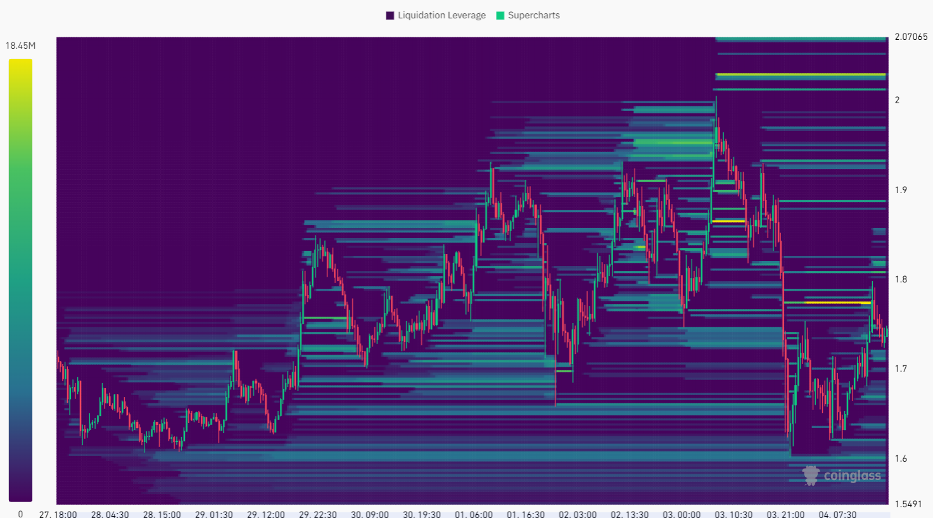This screenshot has height=518, width=933.
Task: Click the 2.07065 price axis label
Action: (911, 37)
